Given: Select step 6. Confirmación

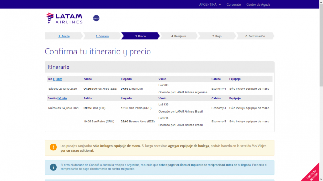Looking at the screenshot, I should [x=255, y=36].
